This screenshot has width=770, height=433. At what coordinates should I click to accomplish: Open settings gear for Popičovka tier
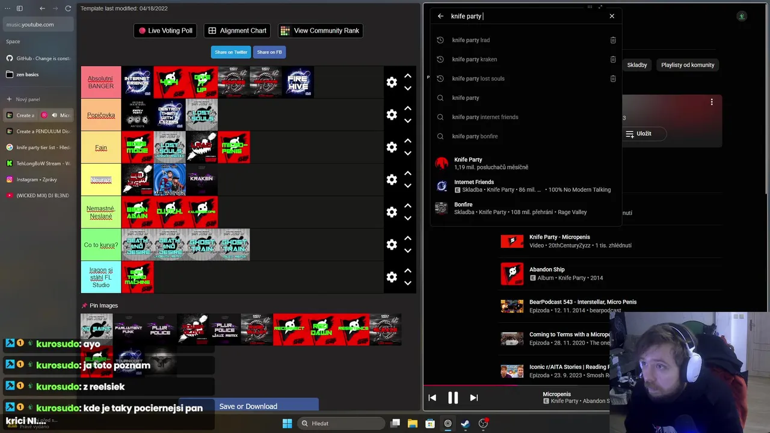point(392,115)
